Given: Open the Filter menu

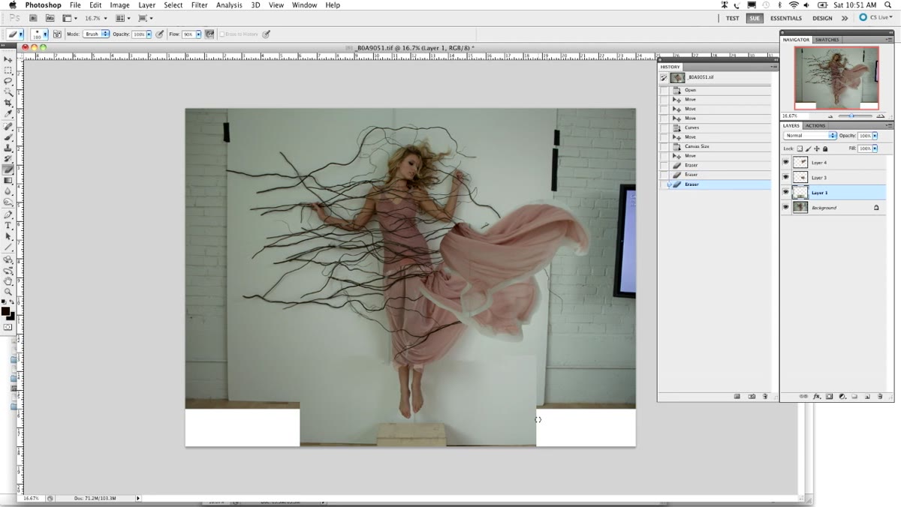Looking at the screenshot, I should [199, 5].
